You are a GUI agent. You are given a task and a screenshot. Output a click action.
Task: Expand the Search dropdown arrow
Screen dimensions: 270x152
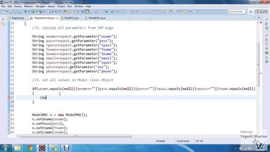click(78, 11)
